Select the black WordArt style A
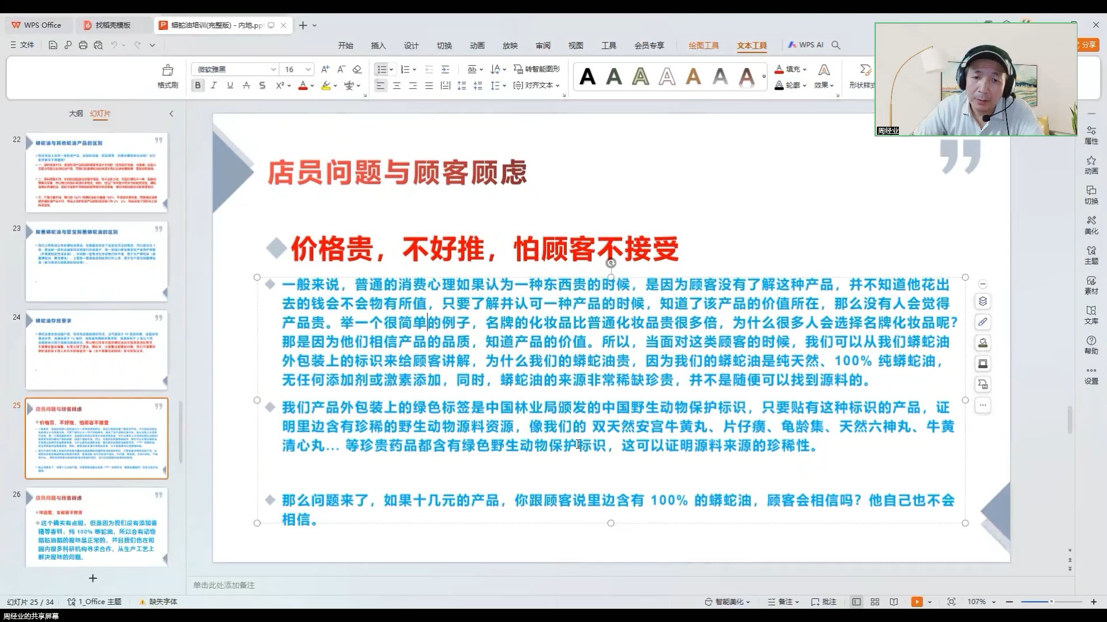1107x622 pixels. pos(588,77)
